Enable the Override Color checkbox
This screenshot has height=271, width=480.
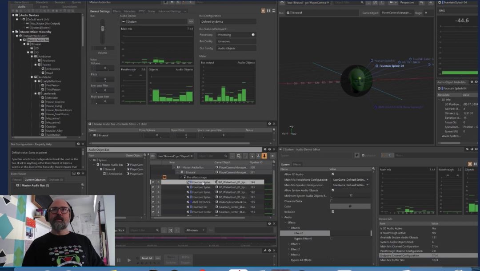(x=332, y=201)
